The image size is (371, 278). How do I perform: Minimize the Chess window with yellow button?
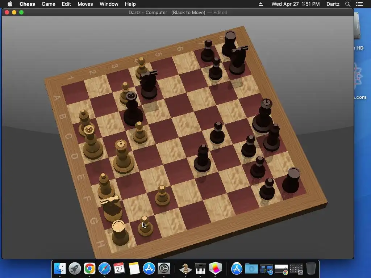pos(14,12)
